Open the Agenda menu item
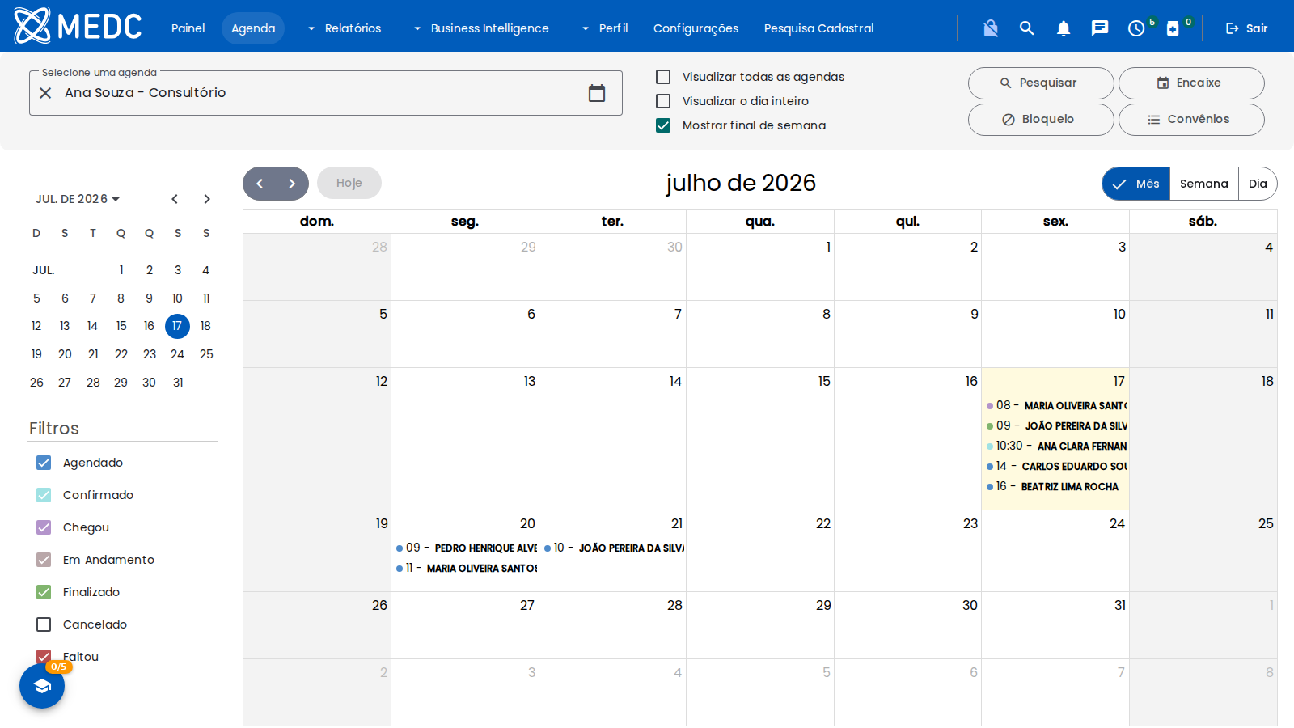Image resolution: width=1294 pixels, height=728 pixels. coord(253,28)
